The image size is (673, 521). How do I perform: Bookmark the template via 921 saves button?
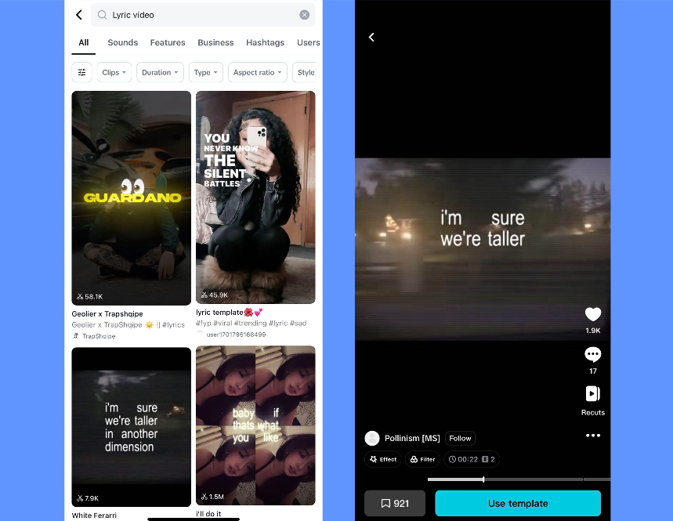pyautogui.click(x=394, y=503)
